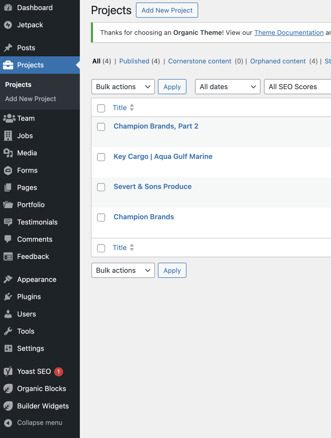Open Yoast SEO menu item
Screen dimensions: 331x438
pyautogui.click(x=40, y=371)
